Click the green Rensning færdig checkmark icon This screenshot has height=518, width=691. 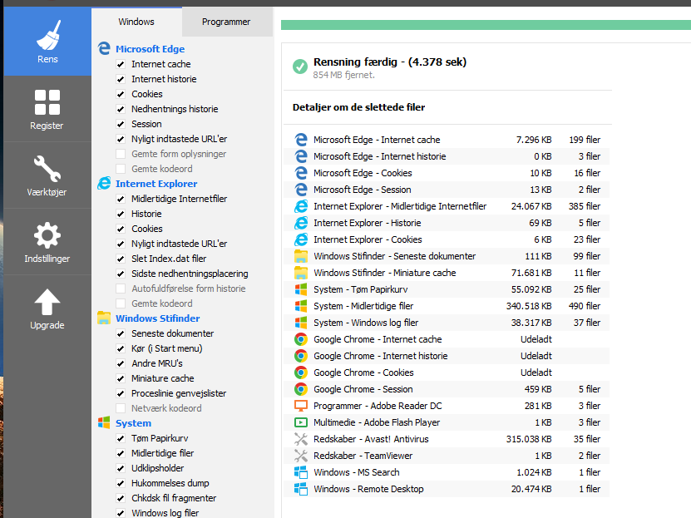tap(299, 67)
